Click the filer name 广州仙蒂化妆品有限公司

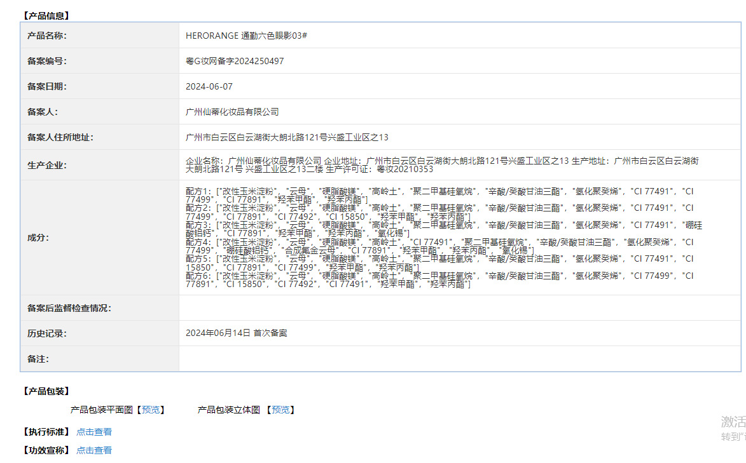[x=232, y=112]
